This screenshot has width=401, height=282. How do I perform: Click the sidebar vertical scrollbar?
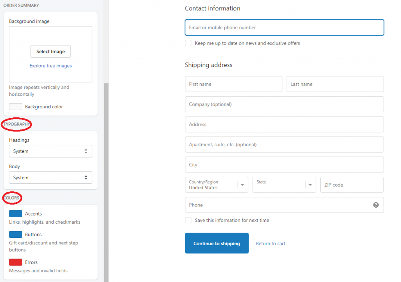106,182
